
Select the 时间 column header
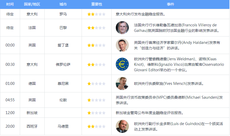click(10, 4)
